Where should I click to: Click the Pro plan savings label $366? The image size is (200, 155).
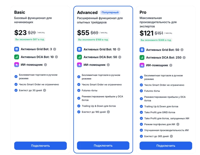point(156,40)
